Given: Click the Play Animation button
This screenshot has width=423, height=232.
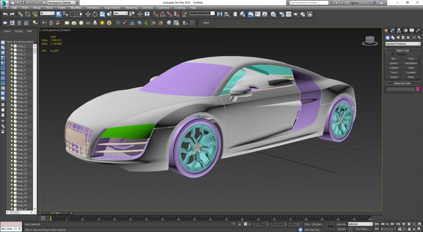Looking at the screenshot, I should (387, 224).
